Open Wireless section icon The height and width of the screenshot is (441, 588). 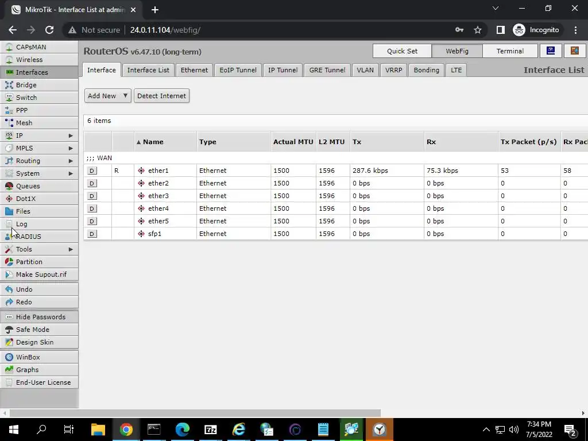point(9,60)
